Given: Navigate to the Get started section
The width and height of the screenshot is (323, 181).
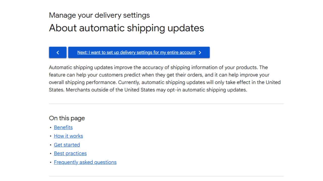Looking at the screenshot, I should click(x=67, y=145).
